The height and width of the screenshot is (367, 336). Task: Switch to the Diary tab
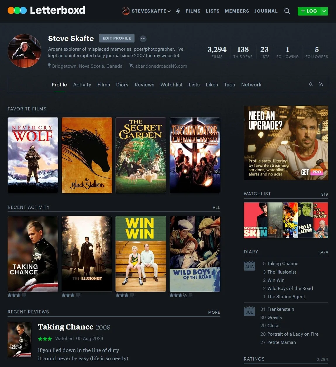point(122,85)
